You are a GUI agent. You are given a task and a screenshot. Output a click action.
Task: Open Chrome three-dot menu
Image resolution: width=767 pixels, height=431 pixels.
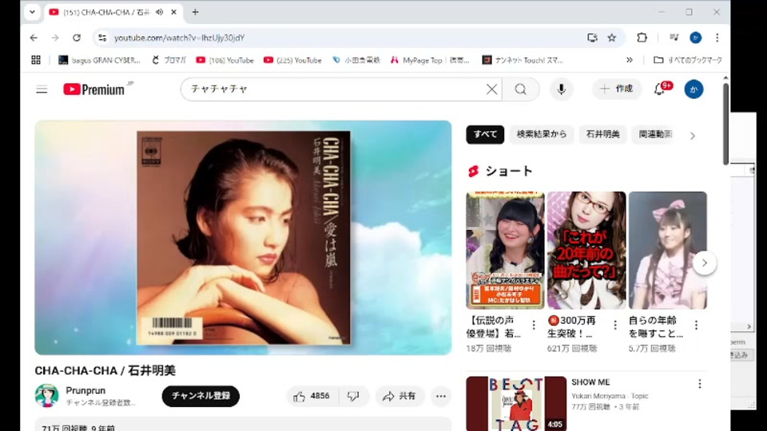[717, 38]
